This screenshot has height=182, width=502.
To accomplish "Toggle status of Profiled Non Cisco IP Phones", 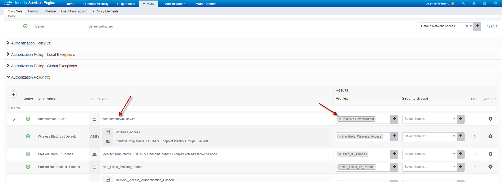I will (28, 167).
